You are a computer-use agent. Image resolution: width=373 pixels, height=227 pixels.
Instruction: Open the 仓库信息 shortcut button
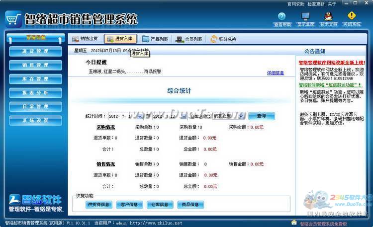point(160,205)
